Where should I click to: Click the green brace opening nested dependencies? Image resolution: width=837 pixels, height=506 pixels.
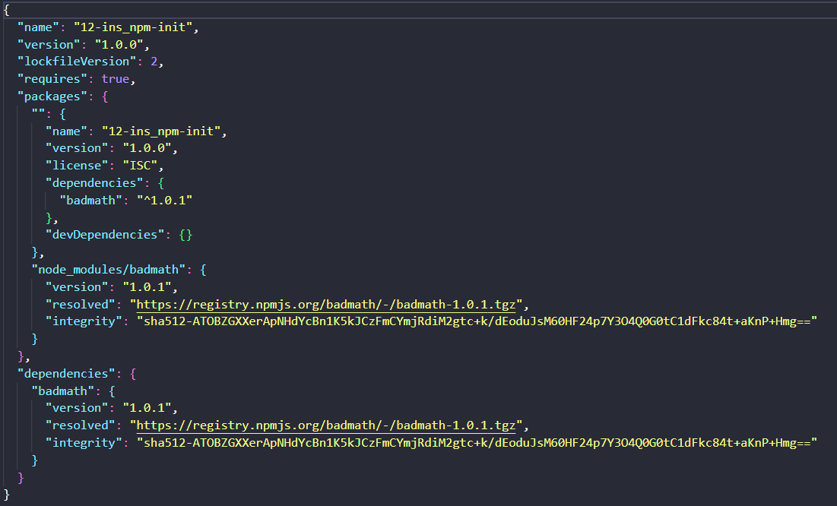click(x=160, y=183)
